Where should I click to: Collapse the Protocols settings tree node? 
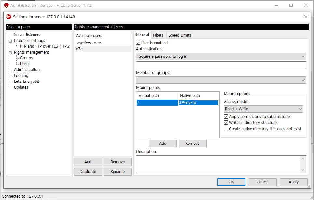(10, 41)
